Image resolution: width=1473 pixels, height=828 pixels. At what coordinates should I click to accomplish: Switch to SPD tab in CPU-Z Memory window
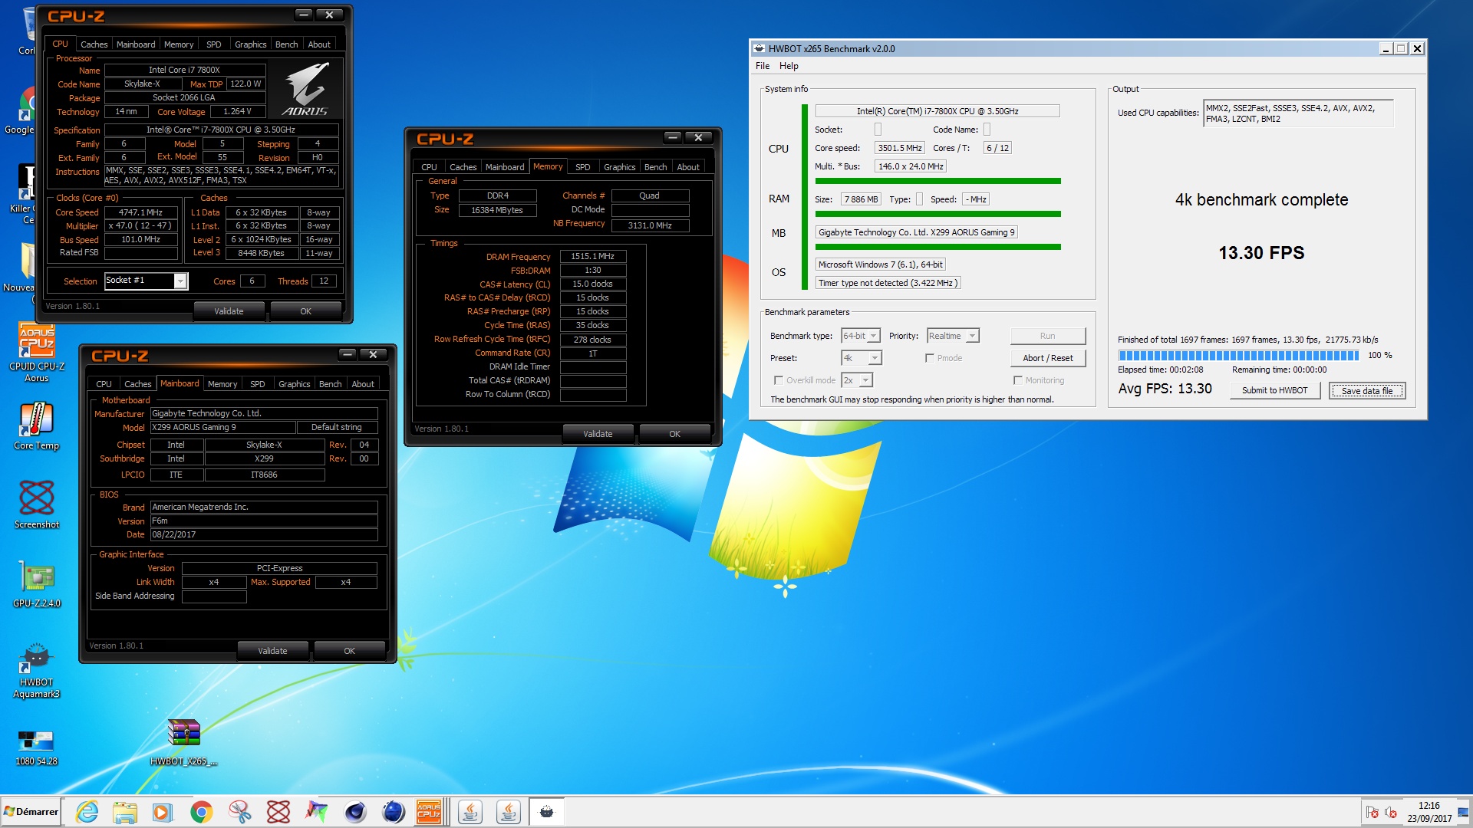[583, 167]
